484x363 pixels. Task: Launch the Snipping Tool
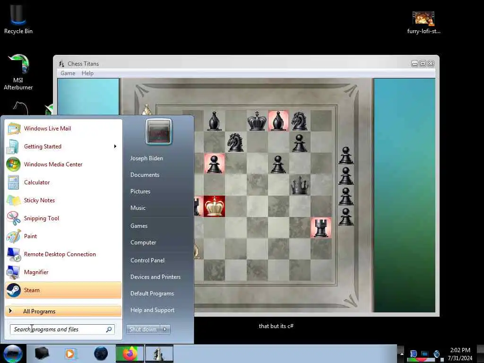63,218
